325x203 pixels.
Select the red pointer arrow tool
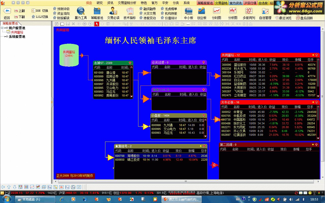click(x=97, y=24)
